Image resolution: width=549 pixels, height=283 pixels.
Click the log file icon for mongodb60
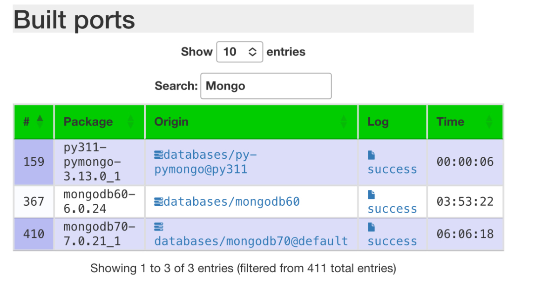(x=372, y=195)
